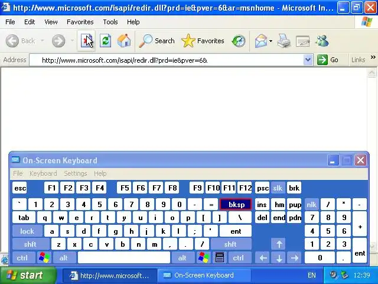Click the space bar key
This screenshot has width=378, height=284.
tap(124, 258)
